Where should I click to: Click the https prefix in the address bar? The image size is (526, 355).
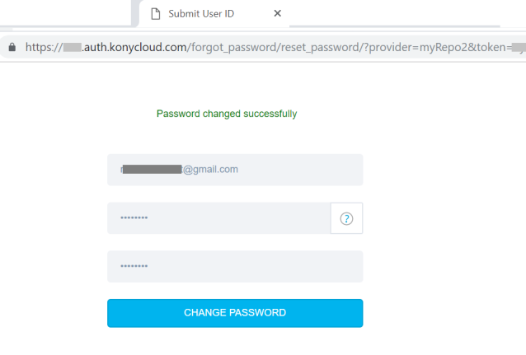pyautogui.click(x=40, y=47)
